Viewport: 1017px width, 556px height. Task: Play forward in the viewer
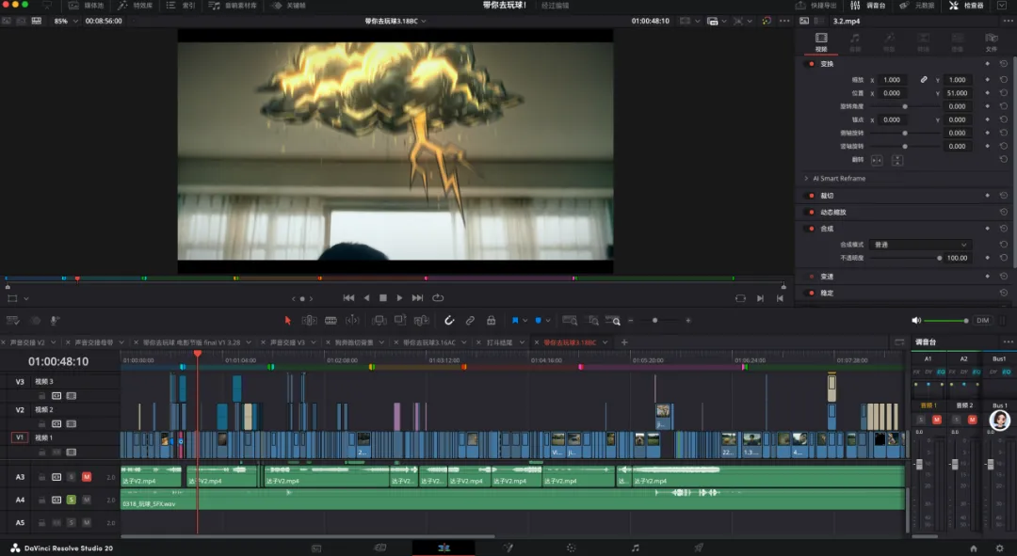click(399, 298)
